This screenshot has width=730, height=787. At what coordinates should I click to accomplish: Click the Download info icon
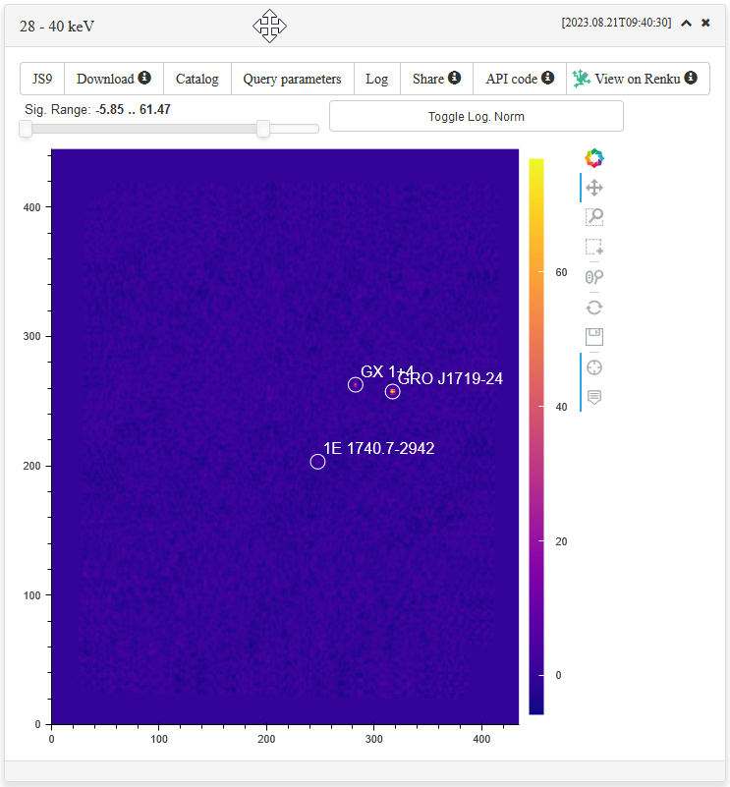point(144,78)
